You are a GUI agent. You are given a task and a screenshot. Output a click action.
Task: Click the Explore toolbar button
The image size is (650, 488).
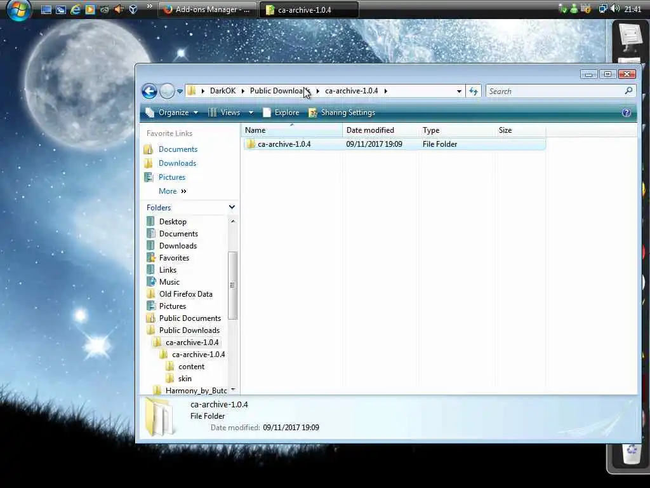pos(281,112)
